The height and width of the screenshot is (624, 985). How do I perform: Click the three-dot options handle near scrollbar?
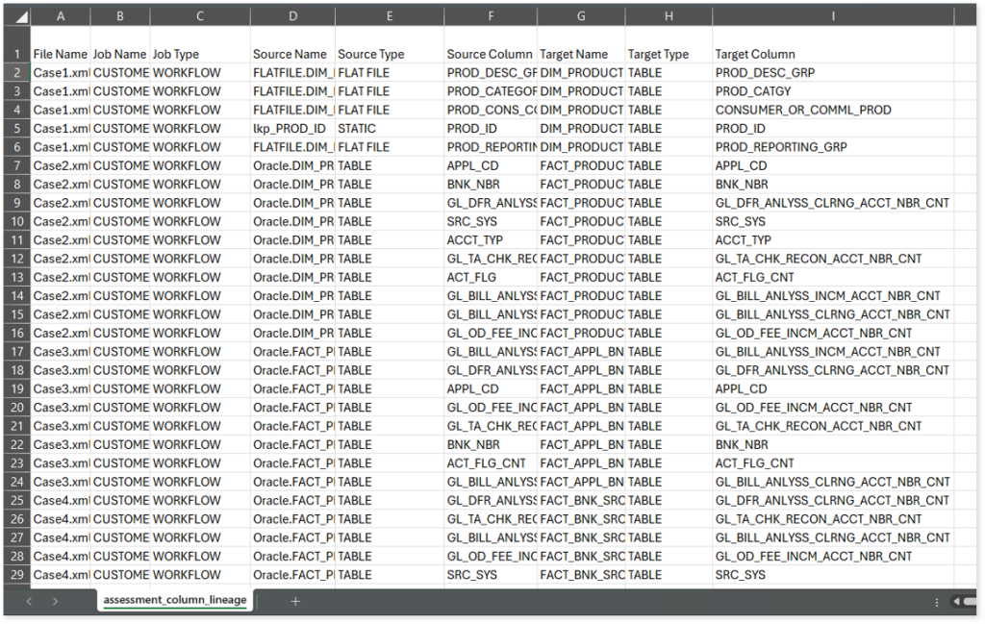coord(937,602)
